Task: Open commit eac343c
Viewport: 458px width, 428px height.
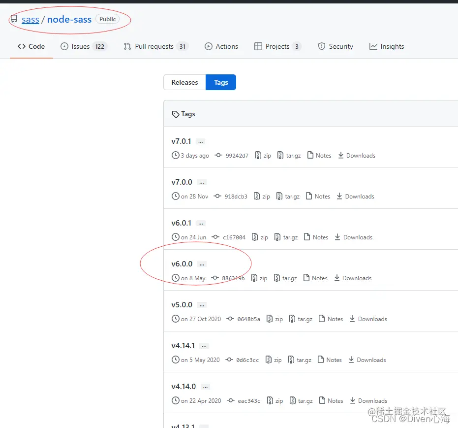Action: [249, 401]
